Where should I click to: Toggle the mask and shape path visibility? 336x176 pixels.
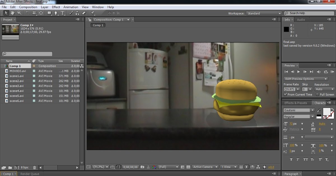coord(118,167)
